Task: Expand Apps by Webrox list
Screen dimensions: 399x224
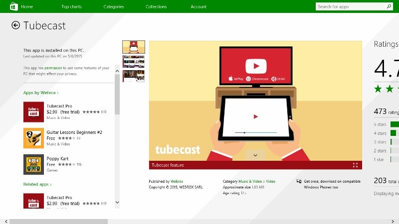Action: [41, 93]
